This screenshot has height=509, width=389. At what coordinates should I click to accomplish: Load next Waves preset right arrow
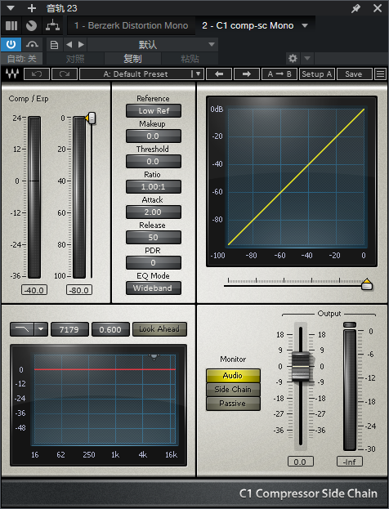247,74
